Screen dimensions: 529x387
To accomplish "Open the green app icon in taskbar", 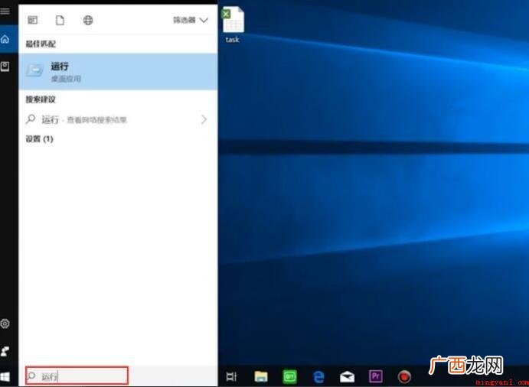I will click(289, 376).
